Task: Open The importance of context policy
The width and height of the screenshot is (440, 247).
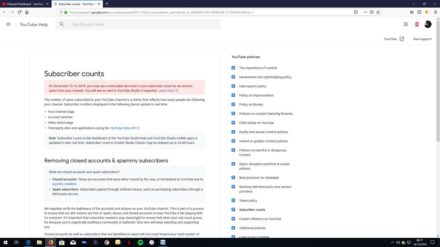Action: (x=258, y=68)
